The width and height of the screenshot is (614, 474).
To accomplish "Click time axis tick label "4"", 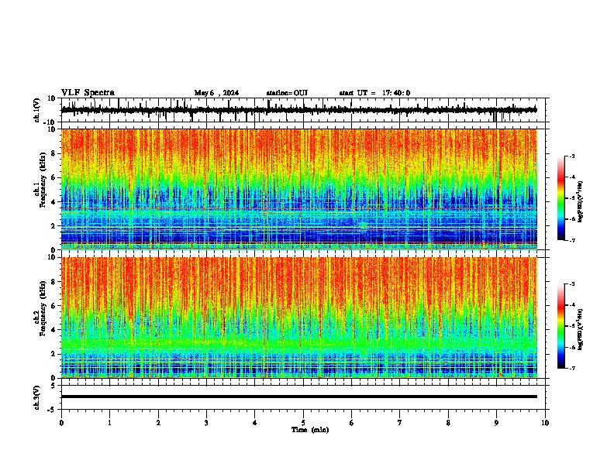I will (255, 423).
